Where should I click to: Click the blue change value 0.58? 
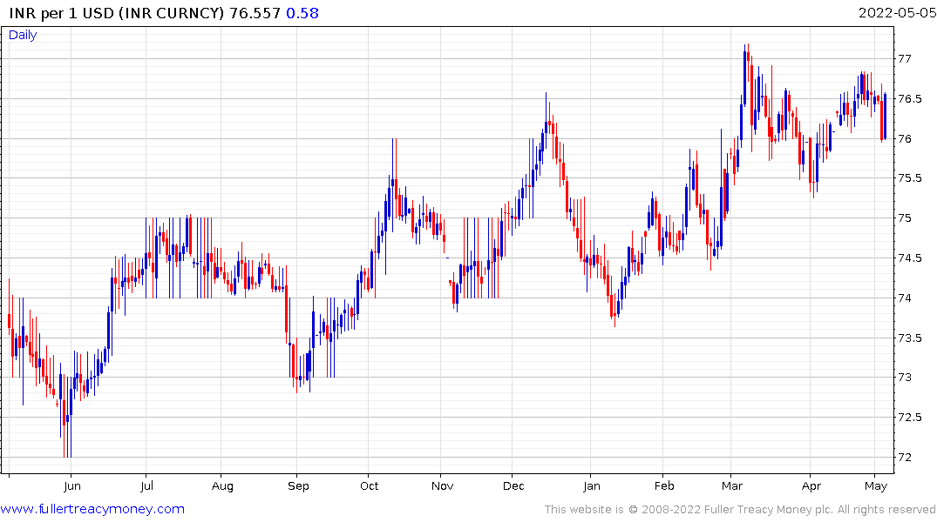(x=302, y=13)
